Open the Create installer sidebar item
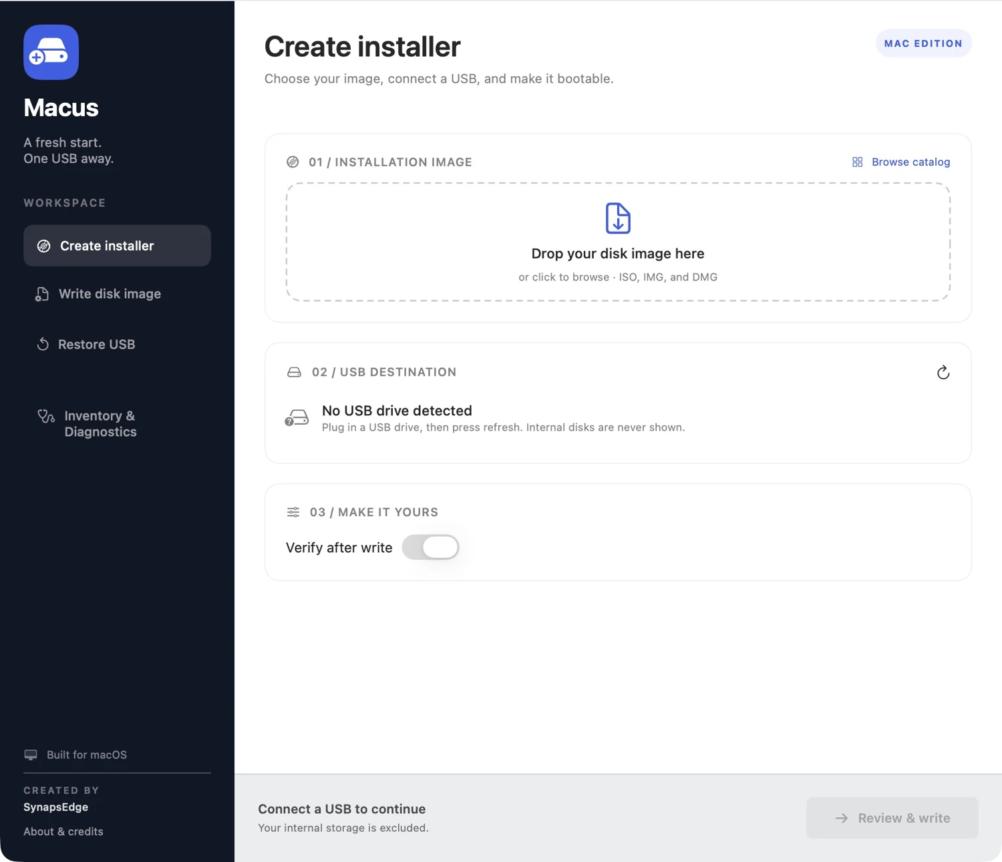Screen dimensions: 1002x862 click(117, 246)
